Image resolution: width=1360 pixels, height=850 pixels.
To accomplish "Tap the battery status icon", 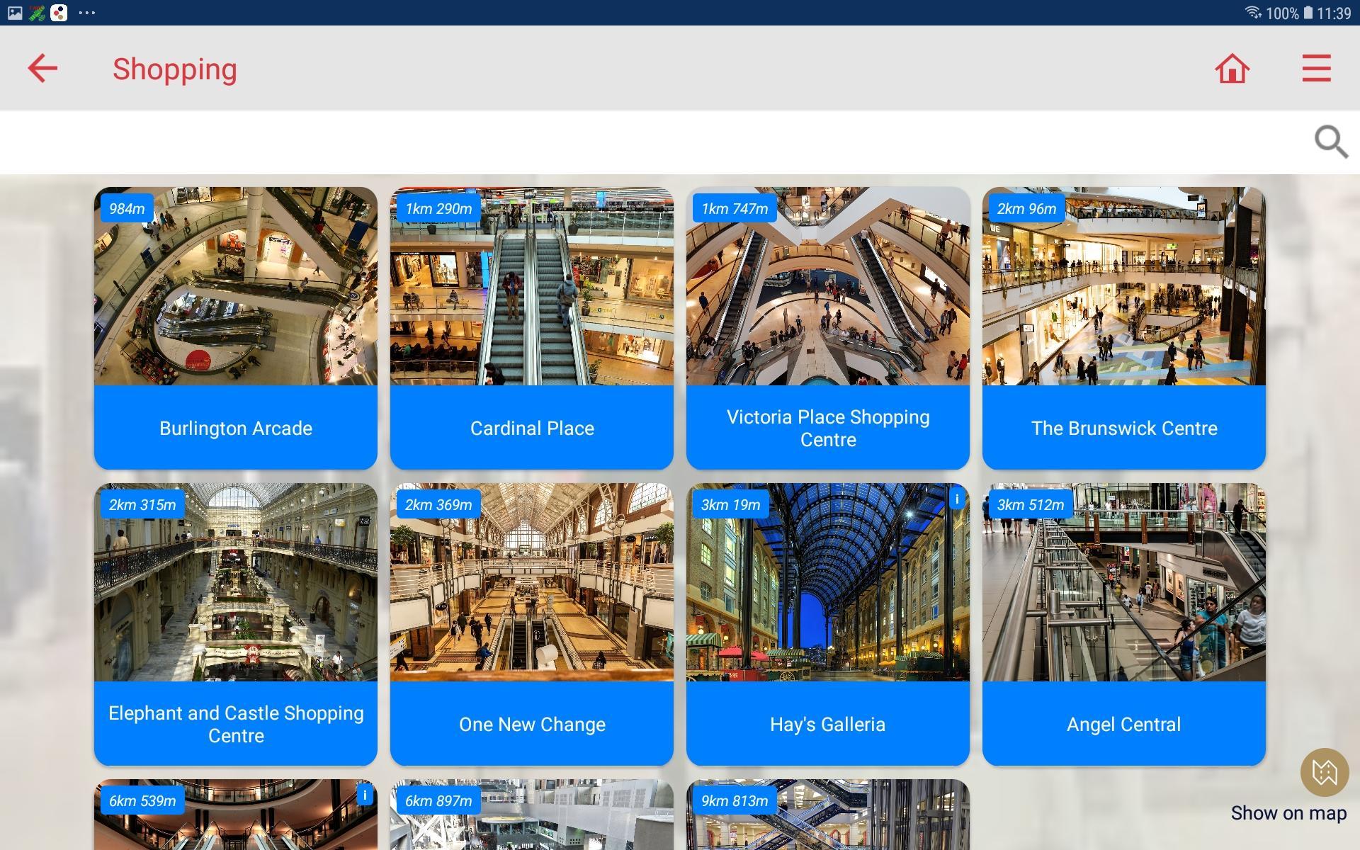I will 1308,13.
